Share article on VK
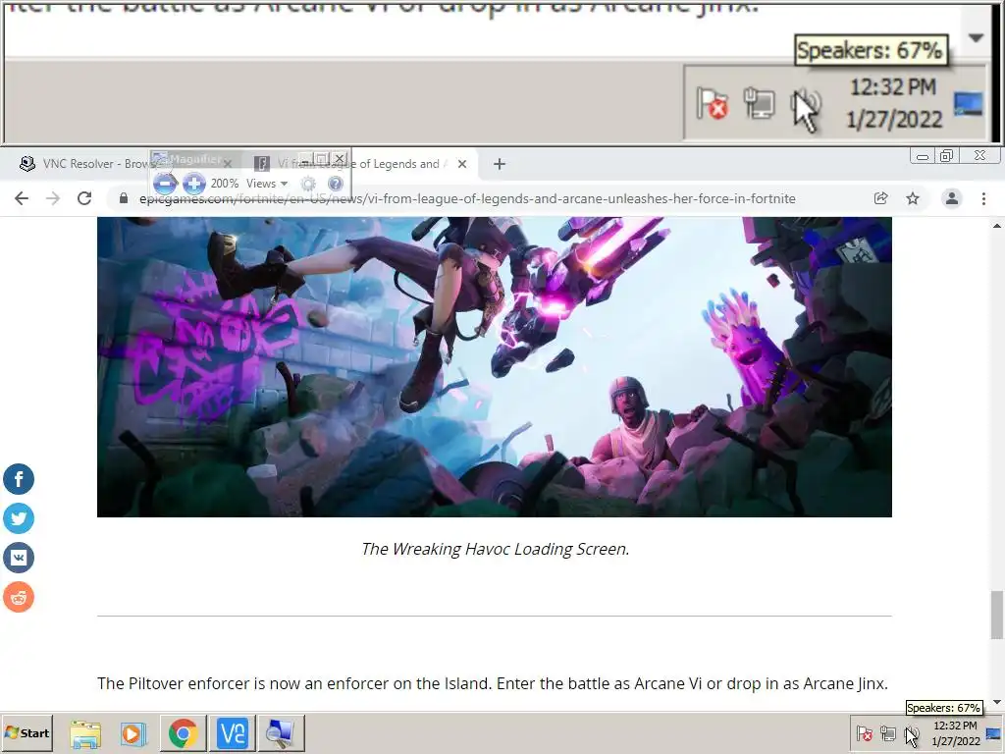The image size is (1005, 754). [x=19, y=558]
